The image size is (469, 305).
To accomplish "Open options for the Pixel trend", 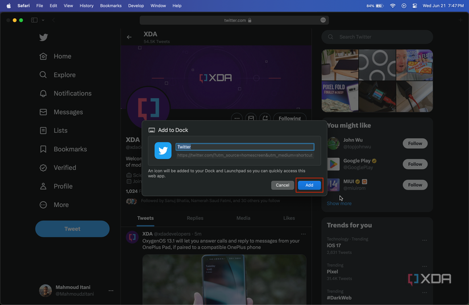I will [425, 266].
